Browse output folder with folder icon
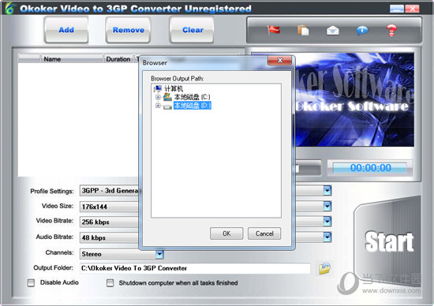 (324, 268)
